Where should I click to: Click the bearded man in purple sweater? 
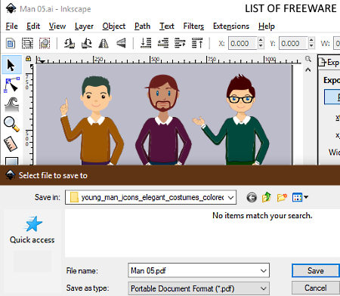pyautogui.click(x=163, y=120)
